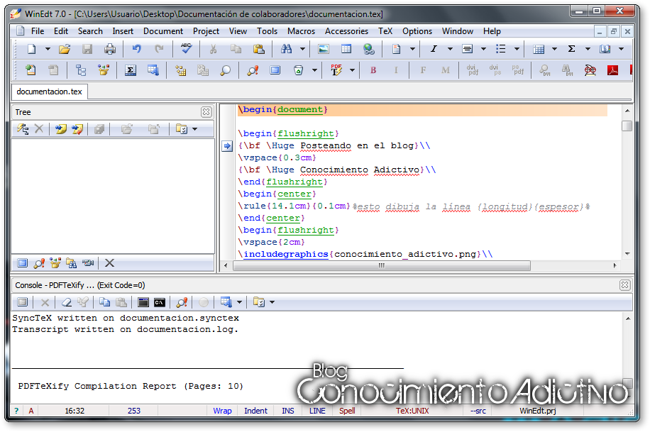Click the gather box icon in the second toolbar

pyautogui.click(x=103, y=70)
